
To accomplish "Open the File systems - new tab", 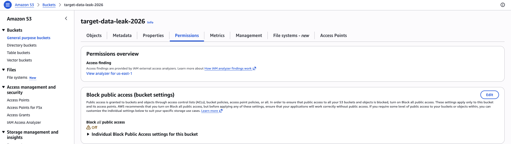I will coord(291,35).
